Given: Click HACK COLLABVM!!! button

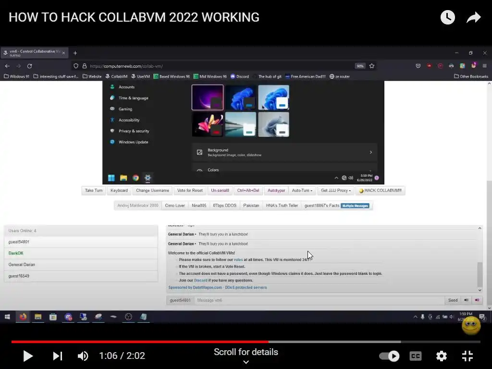Looking at the screenshot, I should [x=381, y=190].
